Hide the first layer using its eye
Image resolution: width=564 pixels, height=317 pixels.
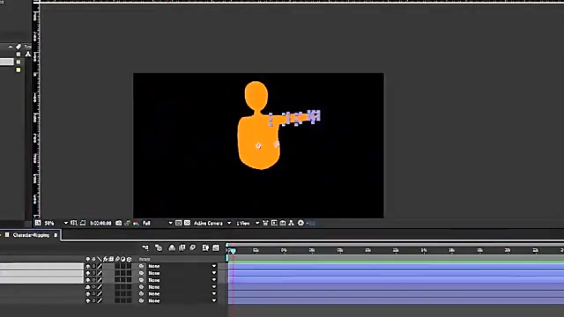pyautogui.click(x=88, y=266)
